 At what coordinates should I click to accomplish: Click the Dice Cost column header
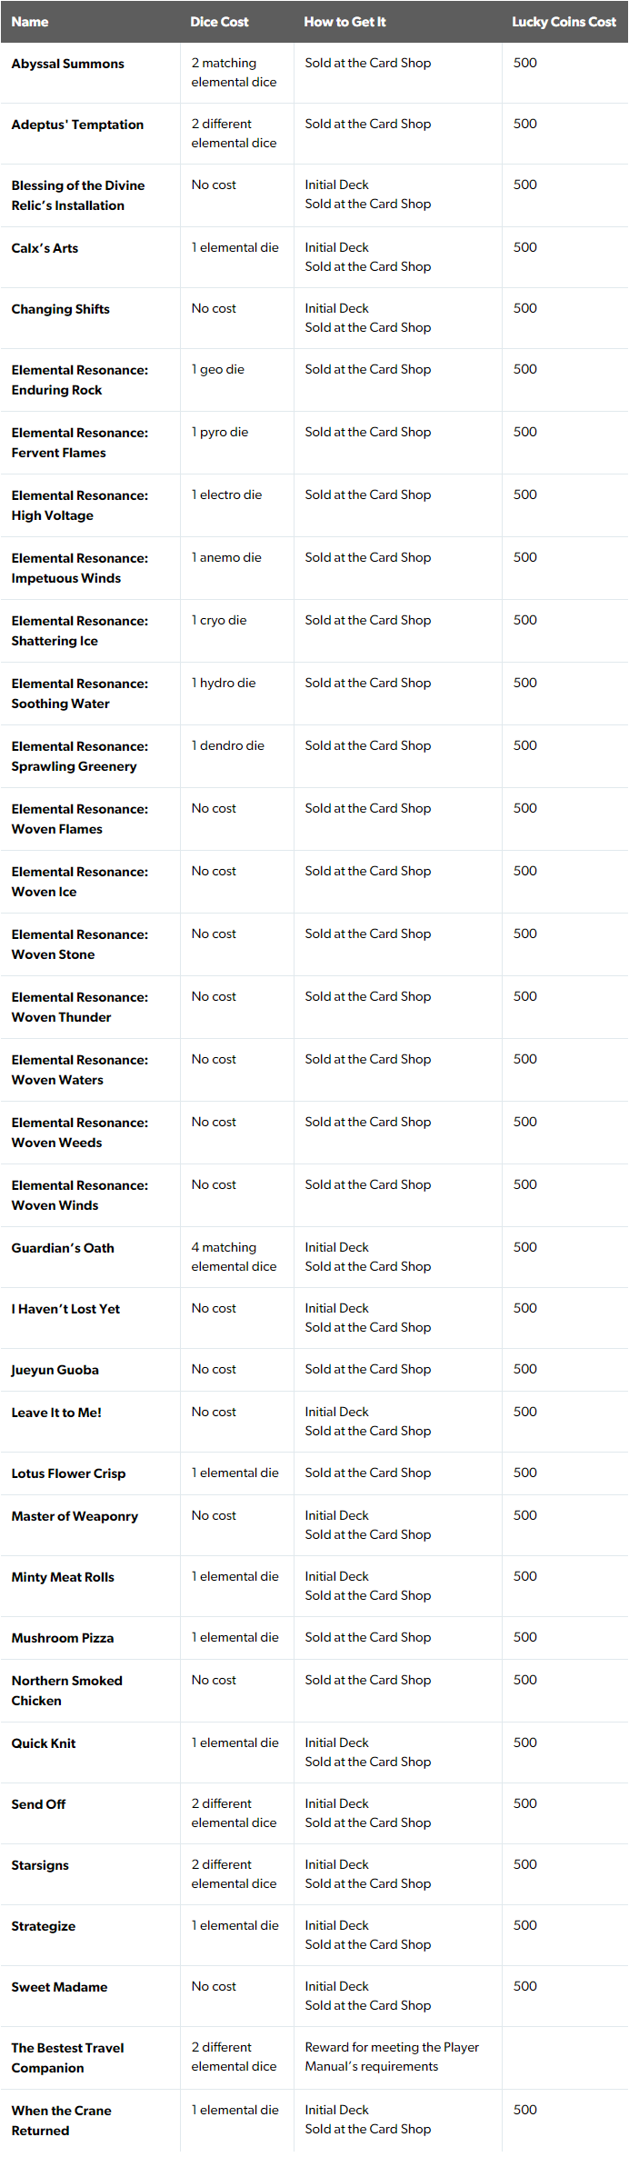219,22
